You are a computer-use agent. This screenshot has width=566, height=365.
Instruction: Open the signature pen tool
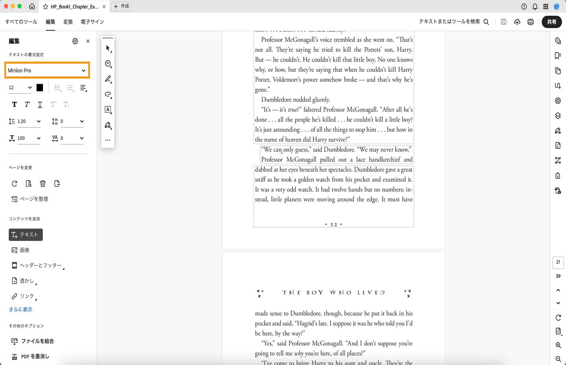108,125
